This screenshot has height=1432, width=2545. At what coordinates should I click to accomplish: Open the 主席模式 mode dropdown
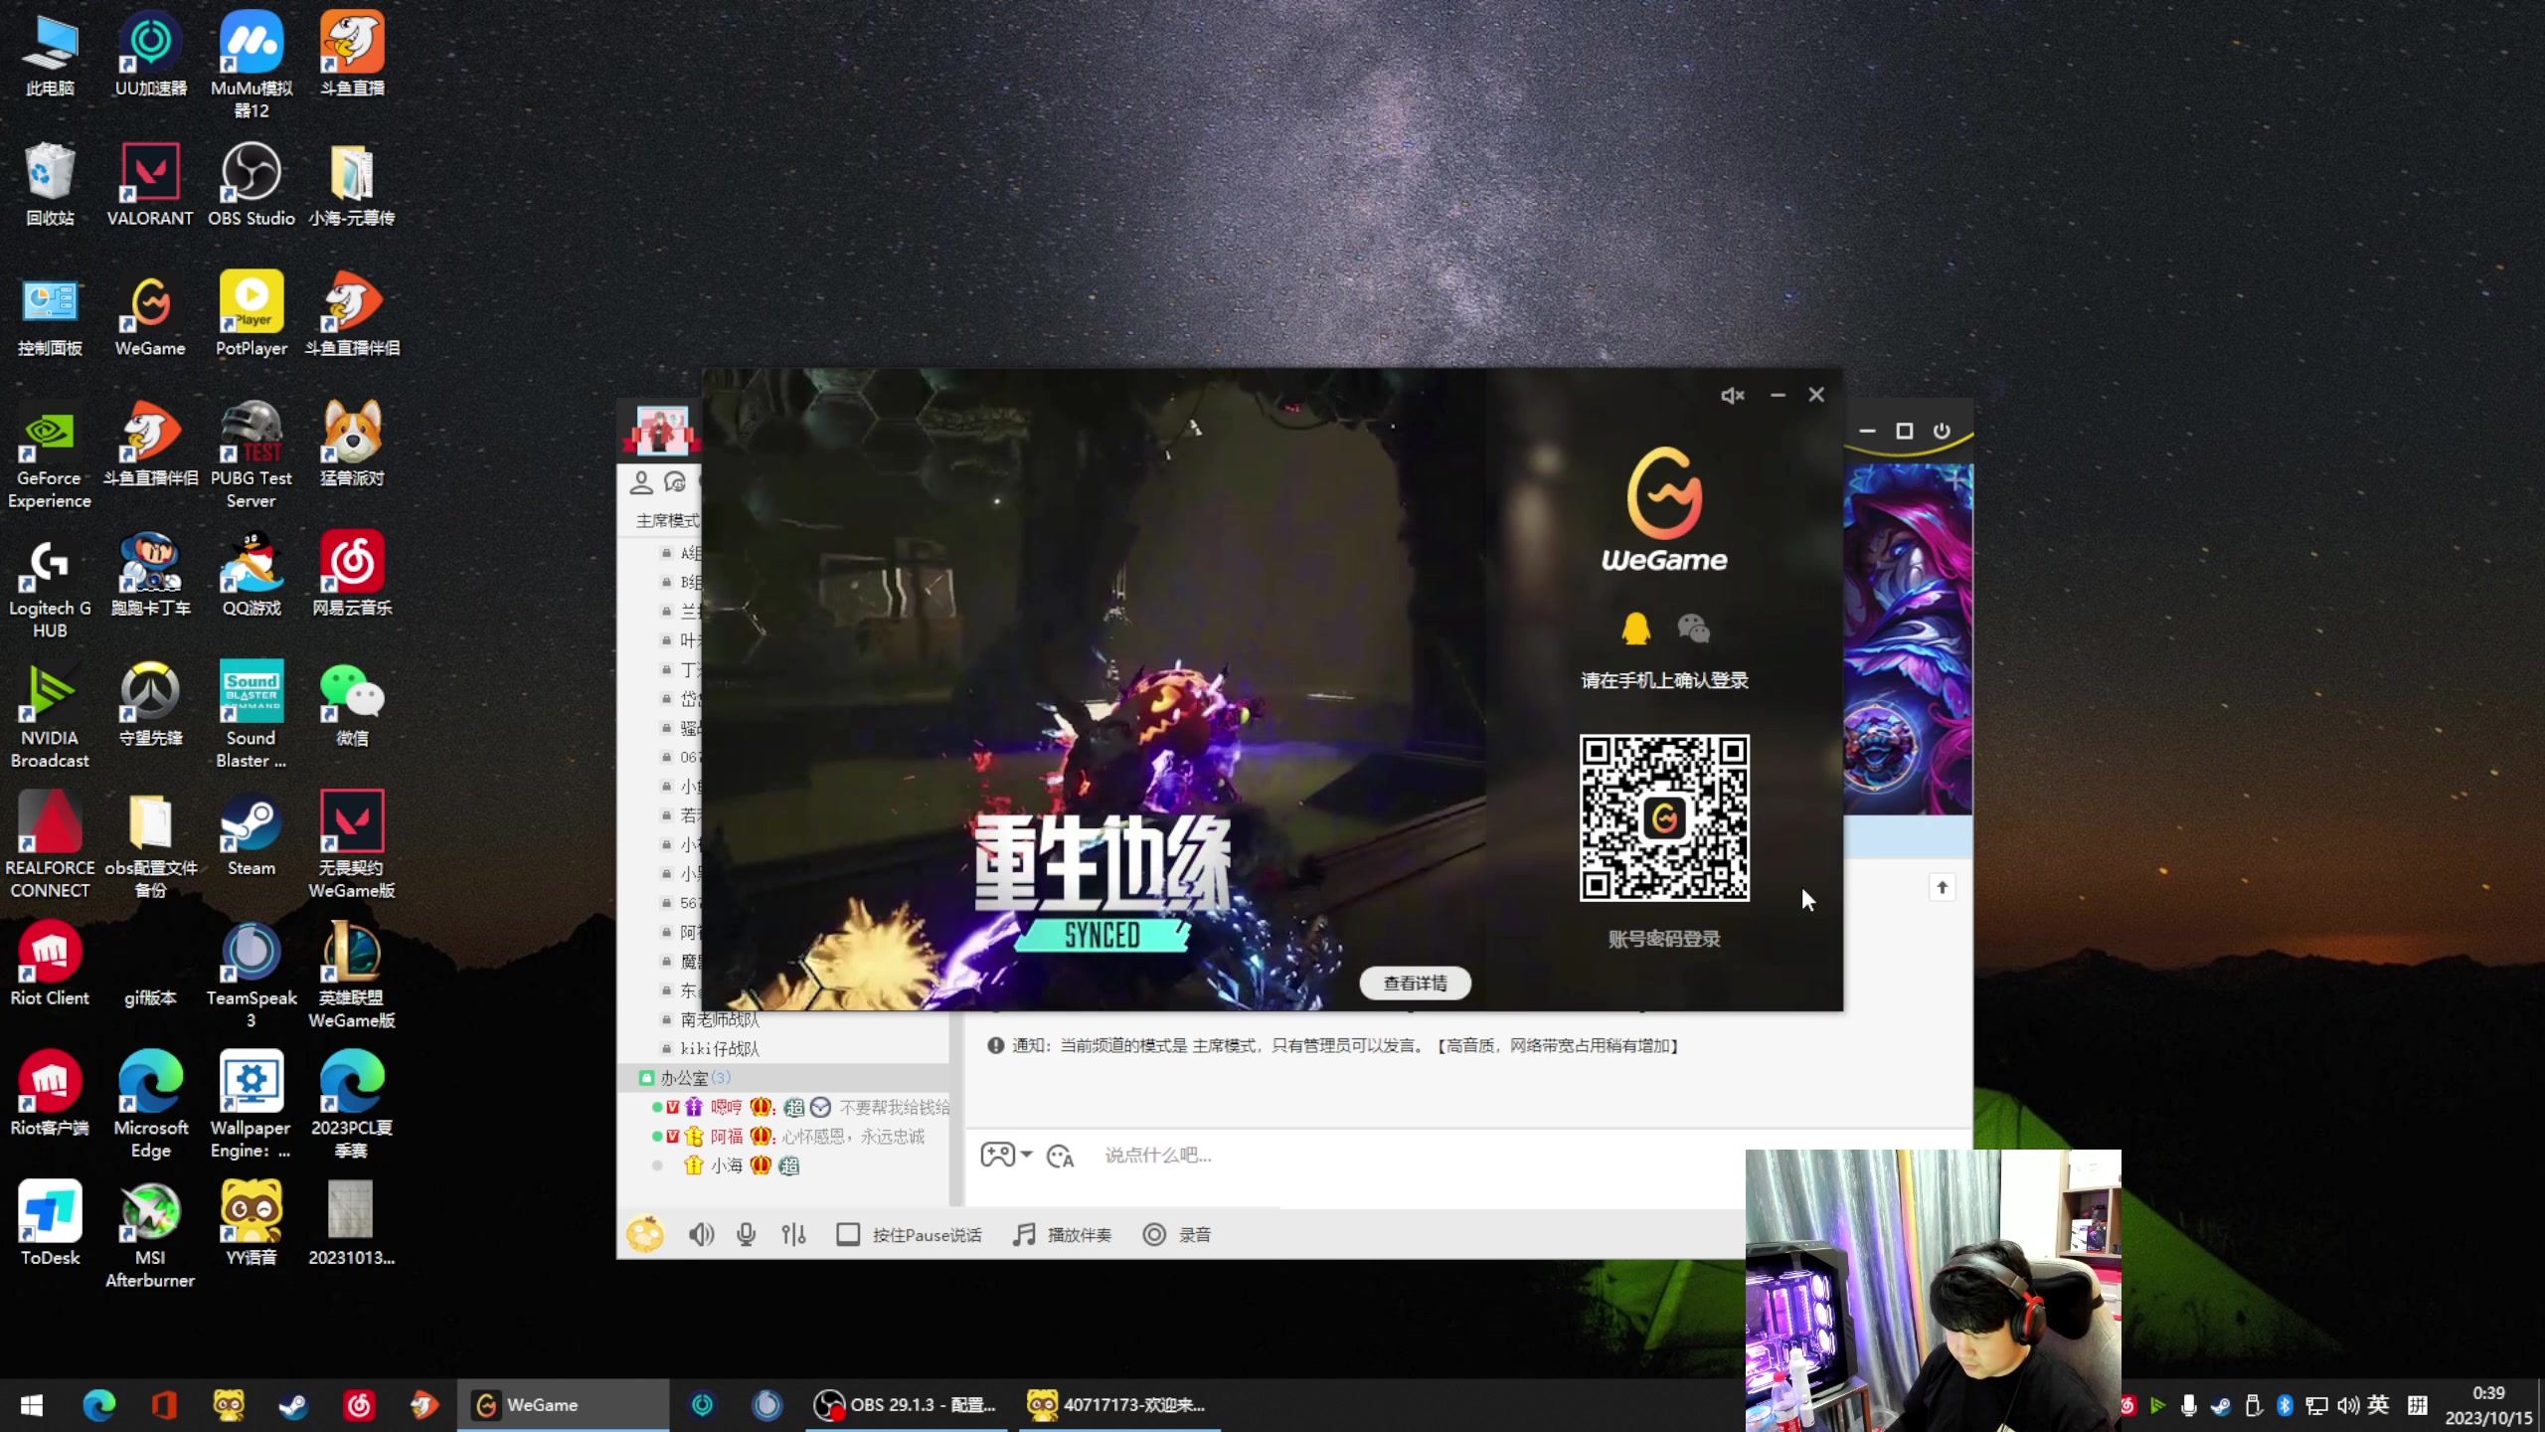tap(667, 520)
